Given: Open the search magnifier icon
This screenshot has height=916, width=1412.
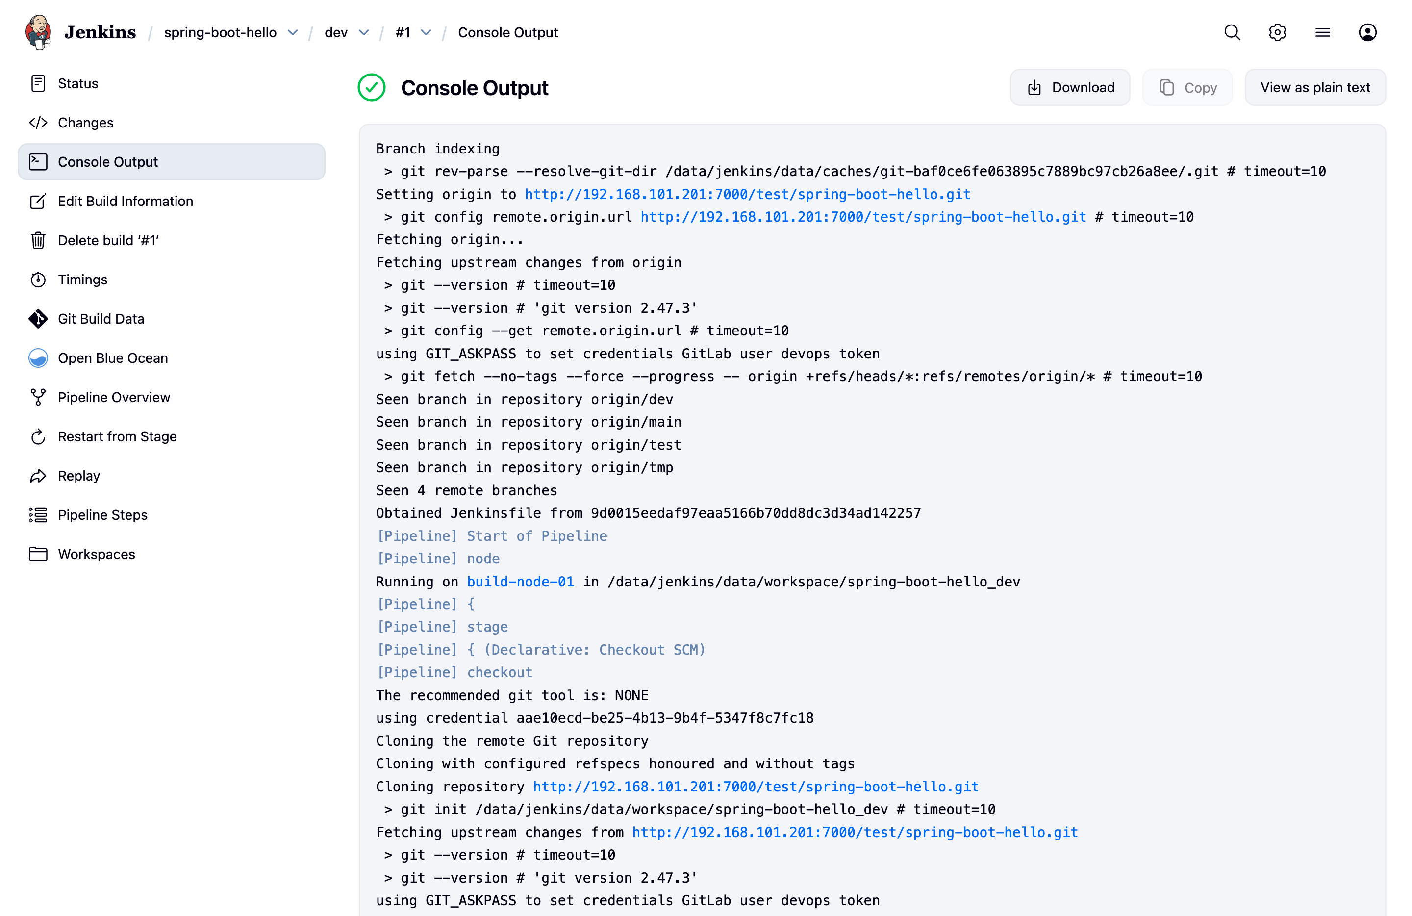Looking at the screenshot, I should pos(1232,32).
